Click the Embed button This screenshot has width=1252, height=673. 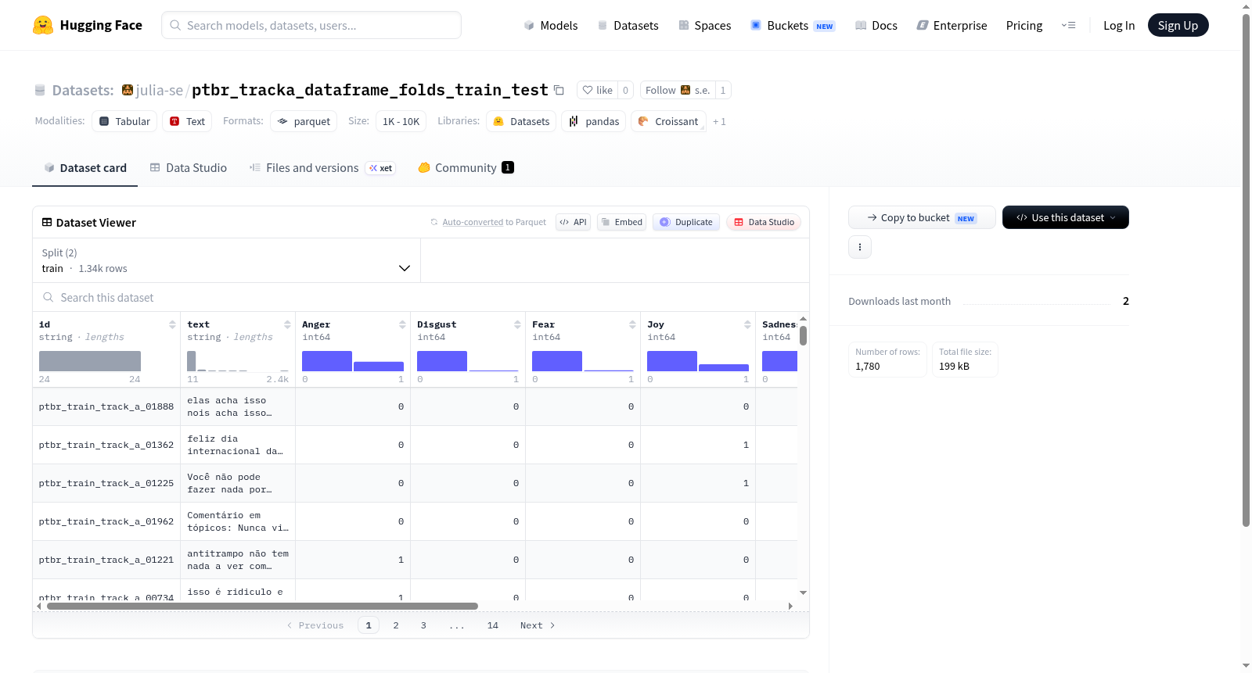tap(622, 222)
